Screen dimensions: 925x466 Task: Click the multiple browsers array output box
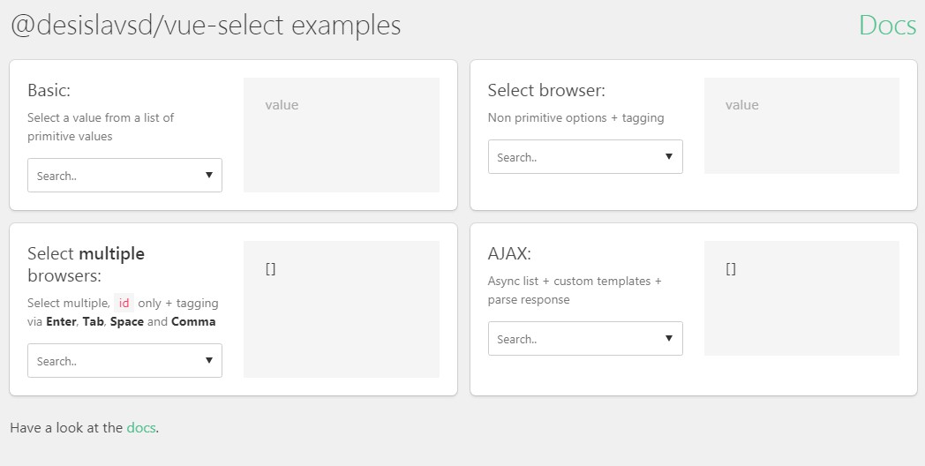coord(341,309)
